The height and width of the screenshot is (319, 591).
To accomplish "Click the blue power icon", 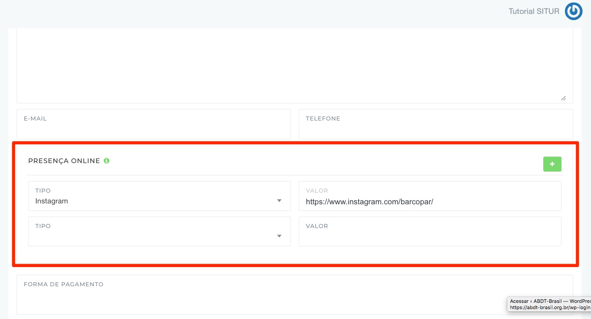I will (573, 12).
